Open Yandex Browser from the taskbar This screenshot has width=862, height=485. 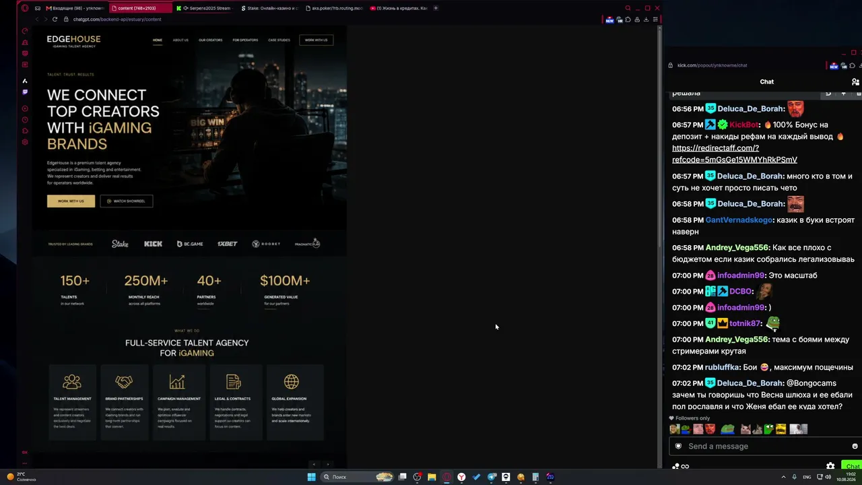click(461, 477)
